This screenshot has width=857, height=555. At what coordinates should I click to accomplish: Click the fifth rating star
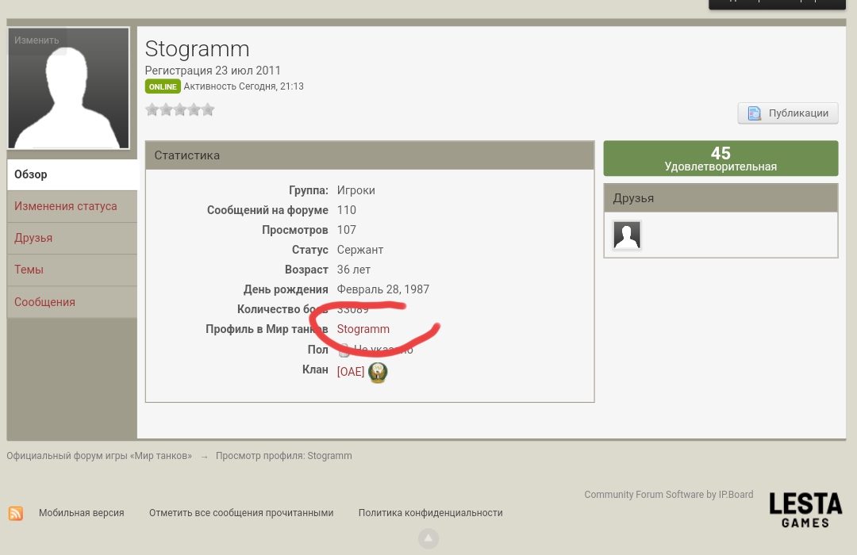pyautogui.click(x=208, y=109)
